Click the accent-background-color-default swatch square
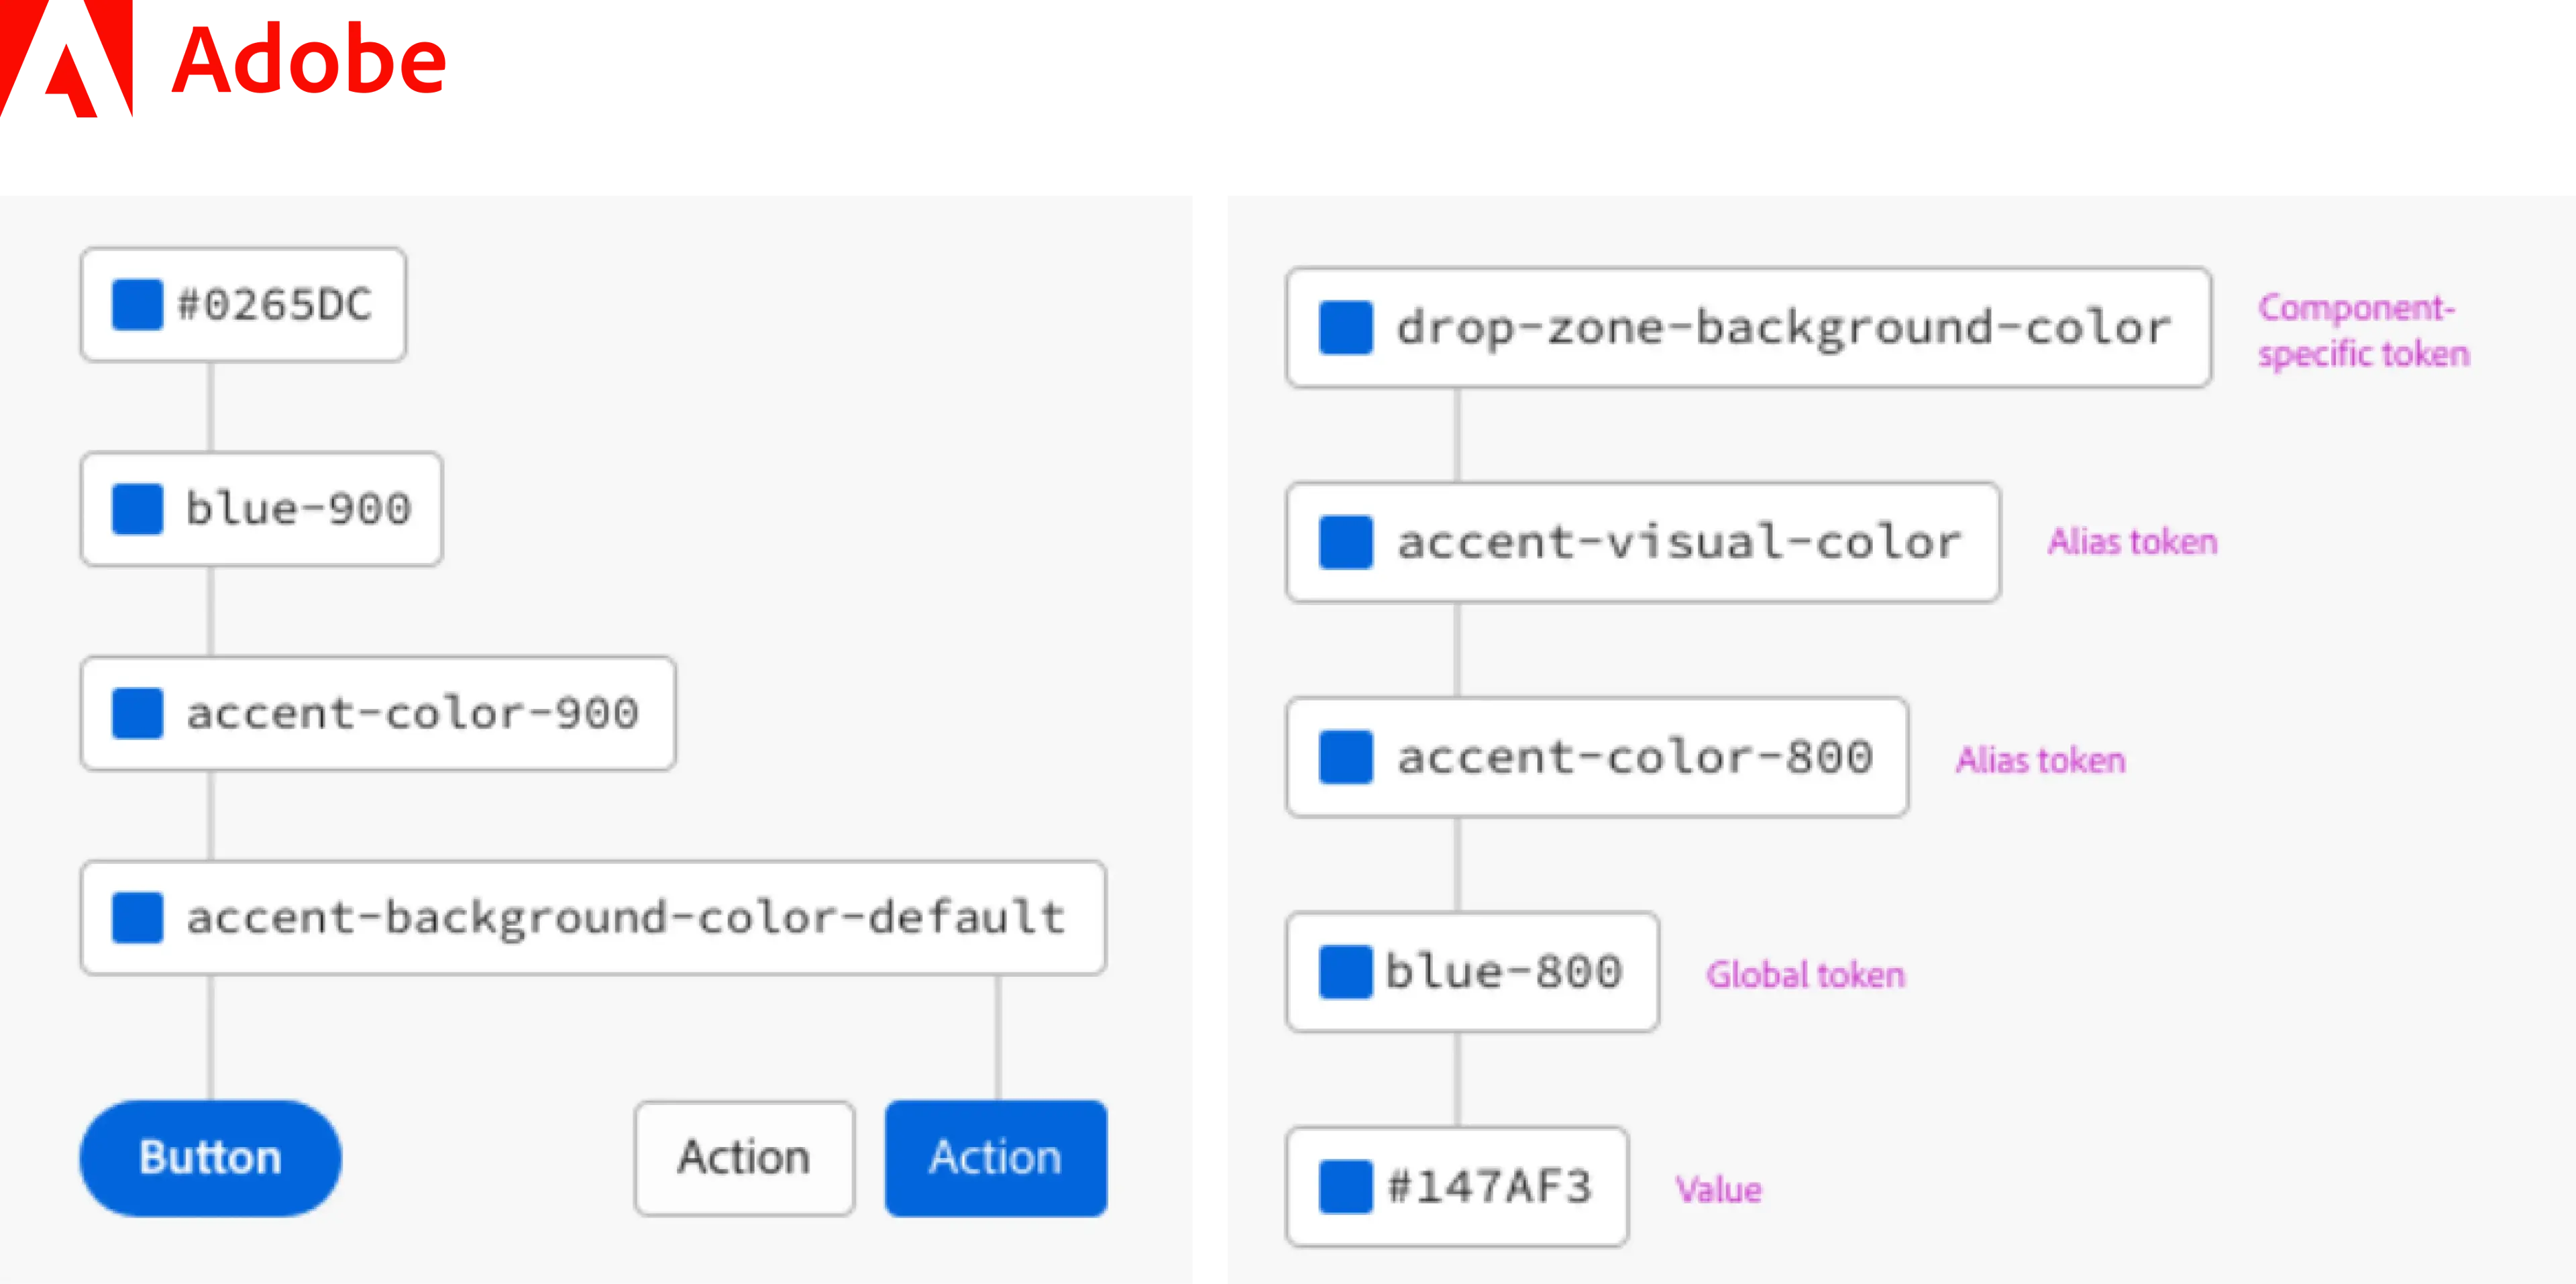This screenshot has width=2576, height=1284. pyautogui.click(x=138, y=917)
